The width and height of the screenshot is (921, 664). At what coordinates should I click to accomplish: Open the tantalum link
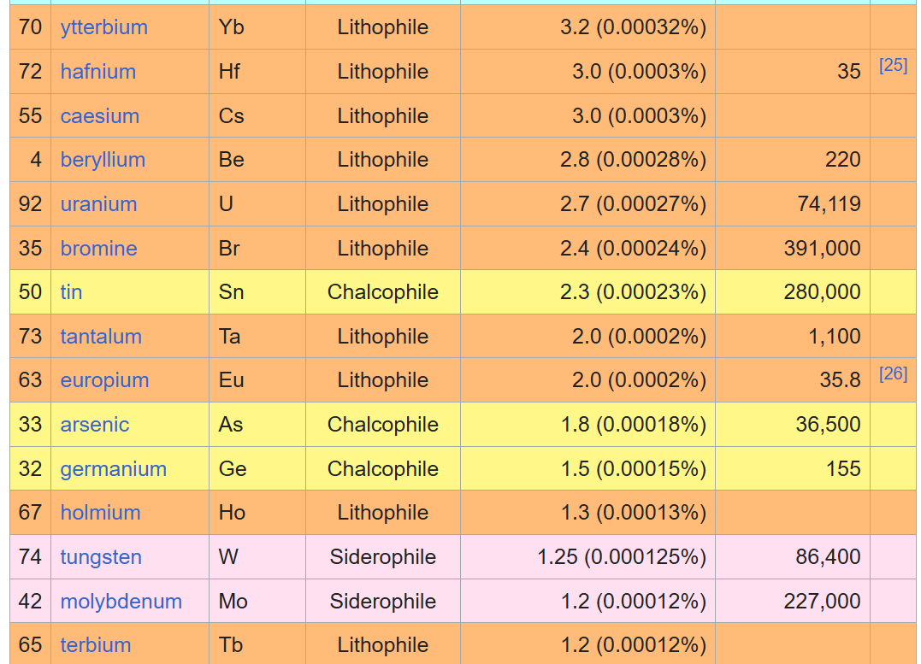click(x=101, y=337)
